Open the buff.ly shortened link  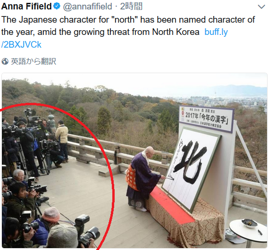point(216,32)
